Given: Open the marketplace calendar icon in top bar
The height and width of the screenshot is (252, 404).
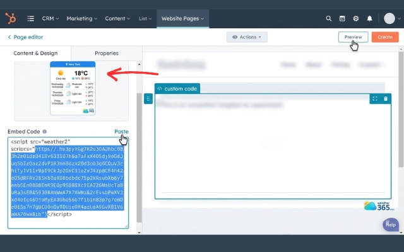Looking at the screenshot, I should (x=342, y=18).
